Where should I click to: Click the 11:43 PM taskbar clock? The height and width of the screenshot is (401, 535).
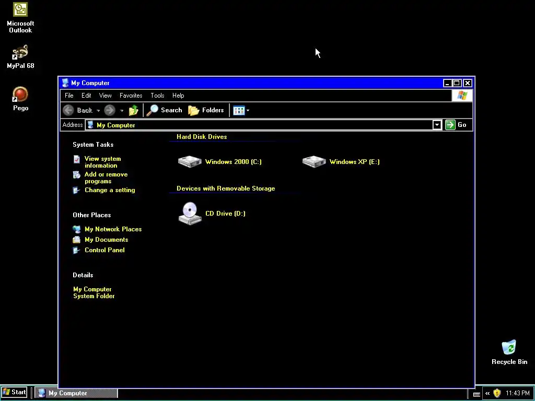click(x=517, y=393)
